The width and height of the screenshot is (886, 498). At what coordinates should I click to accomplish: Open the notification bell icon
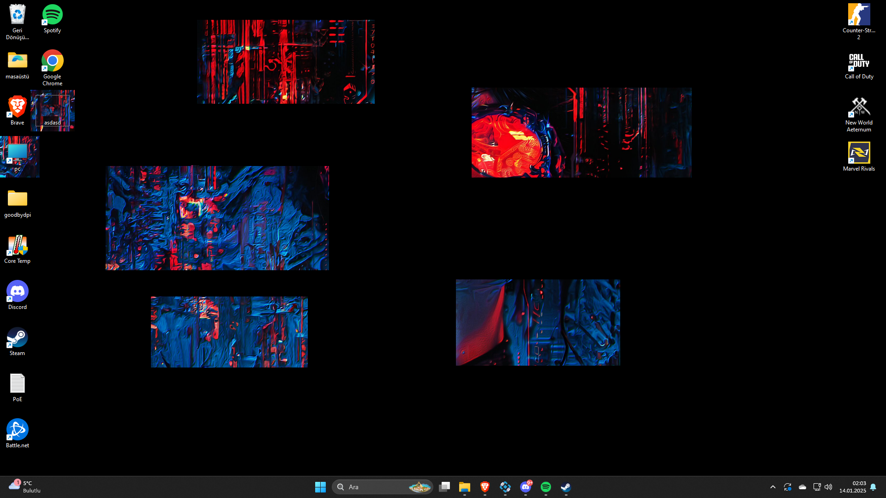tap(873, 487)
